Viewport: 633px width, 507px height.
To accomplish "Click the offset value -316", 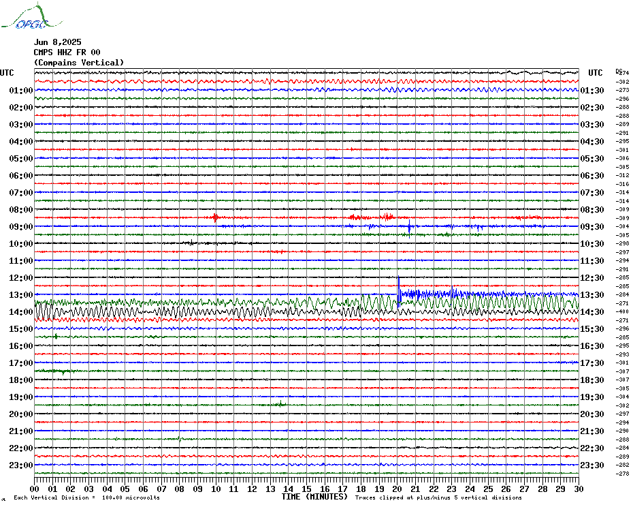I will tap(623, 184).
